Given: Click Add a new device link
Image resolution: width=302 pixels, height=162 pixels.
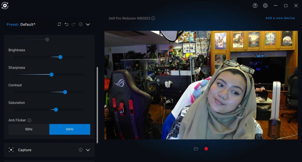Looking at the screenshot, I should (280, 18).
